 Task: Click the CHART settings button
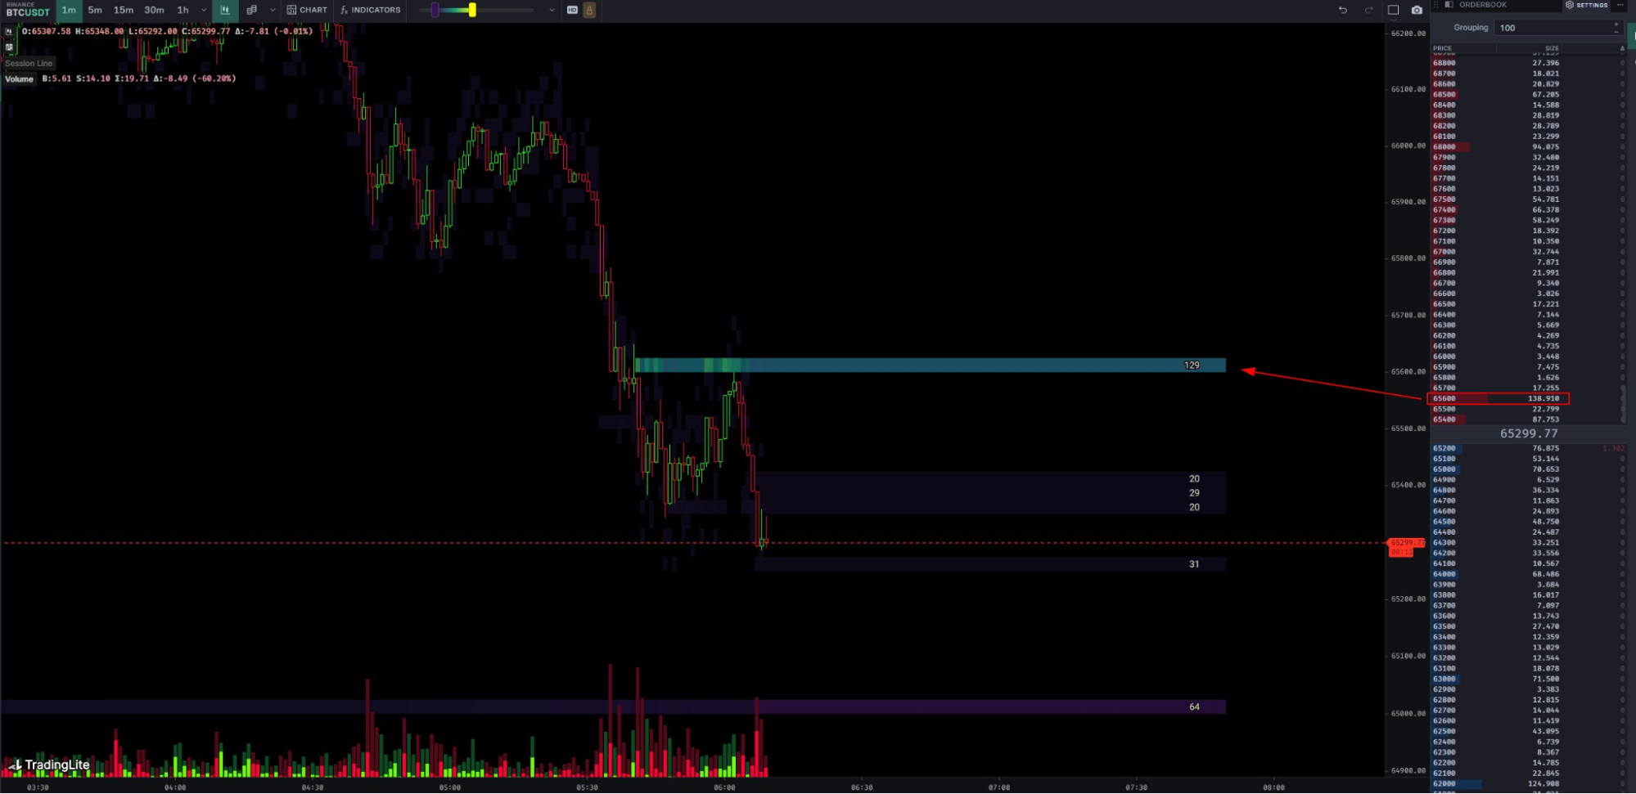(x=307, y=10)
